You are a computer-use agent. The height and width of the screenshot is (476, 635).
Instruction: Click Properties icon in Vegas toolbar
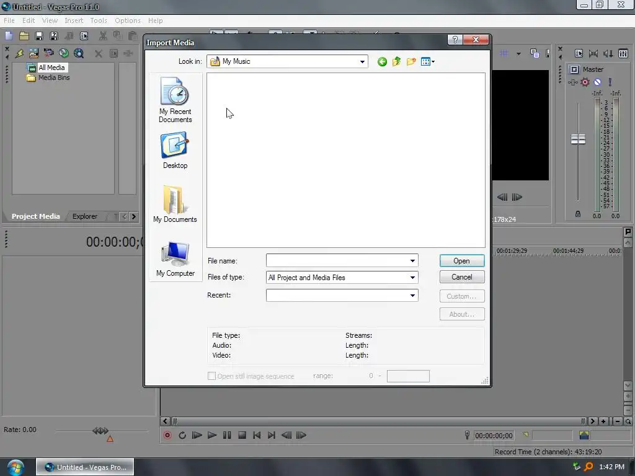84,35
